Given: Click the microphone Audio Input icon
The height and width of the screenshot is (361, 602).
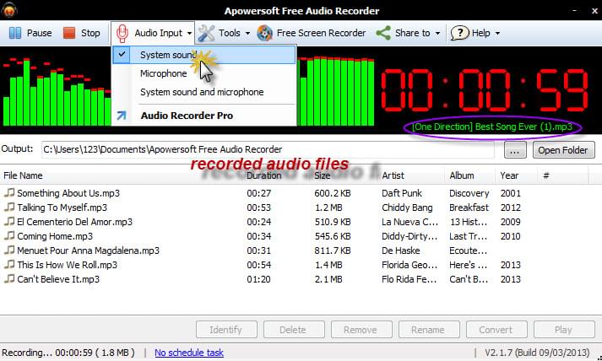Looking at the screenshot, I should 122,33.
